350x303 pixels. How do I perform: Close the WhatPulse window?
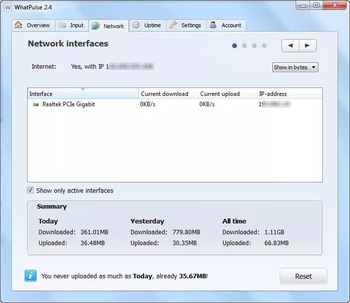335,5
